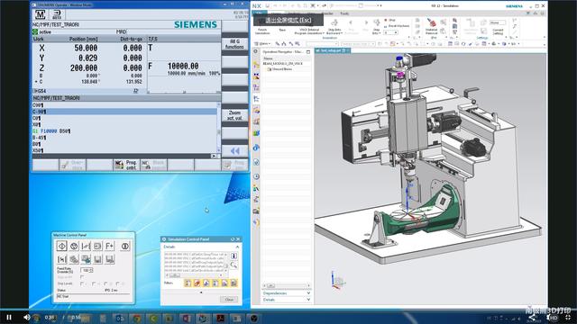Click X axis position value 50.000
Screen dimensions: 577x324
[x=86, y=48]
